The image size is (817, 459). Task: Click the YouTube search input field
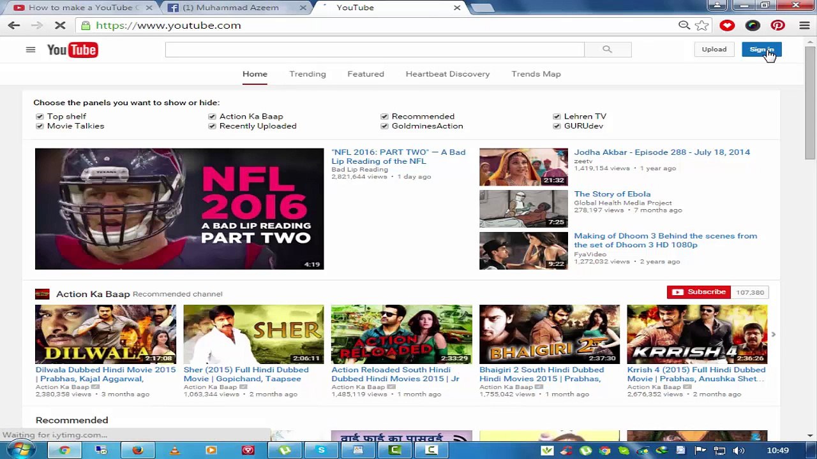coord(375,49)
